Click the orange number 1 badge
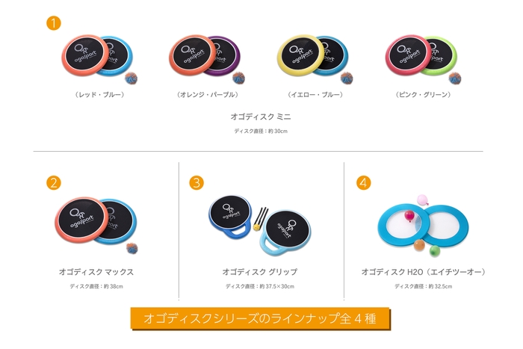Screen dimensions: 523x349 click(53, 23)
